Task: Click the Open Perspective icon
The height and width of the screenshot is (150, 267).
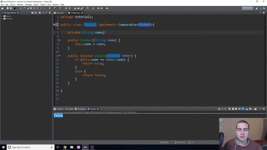Action: pos(257,8)
